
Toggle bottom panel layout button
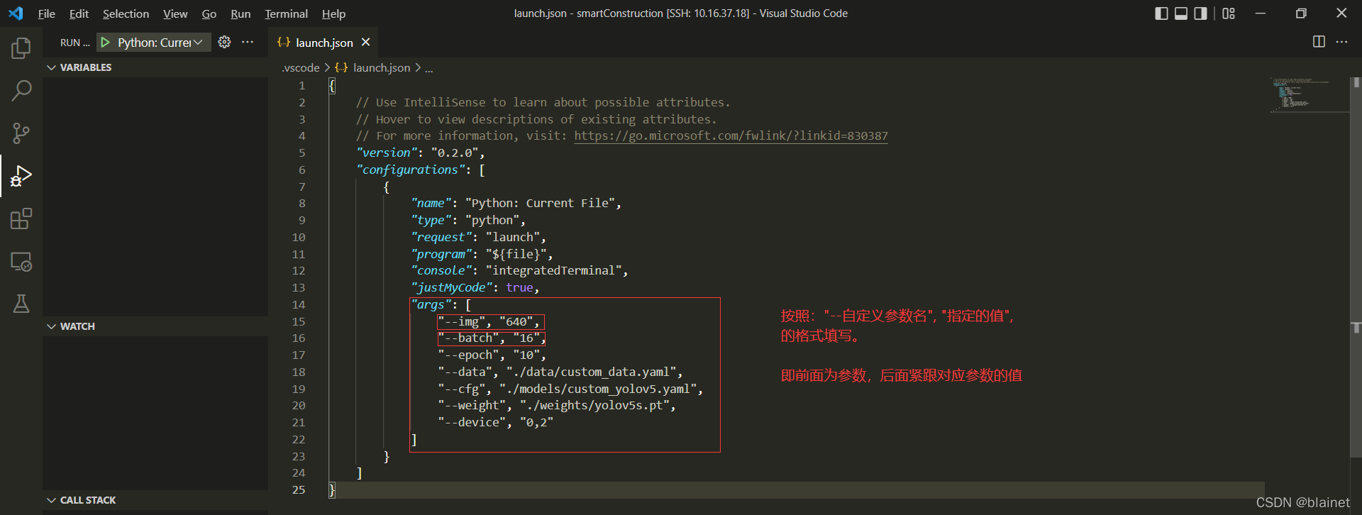(1181, 13)
